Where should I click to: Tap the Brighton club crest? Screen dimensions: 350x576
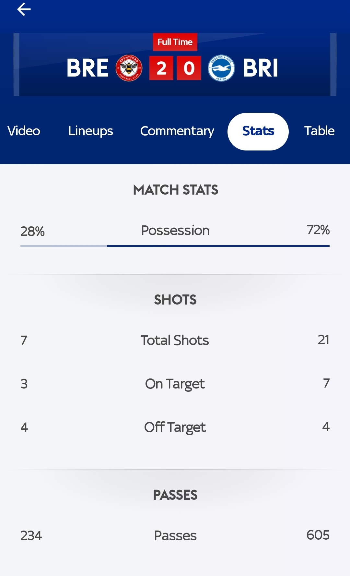(221, 68)
